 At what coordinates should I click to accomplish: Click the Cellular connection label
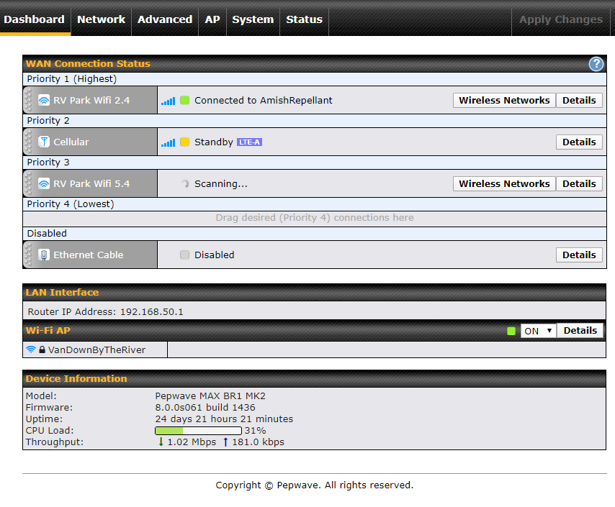[x=71, y=142]
